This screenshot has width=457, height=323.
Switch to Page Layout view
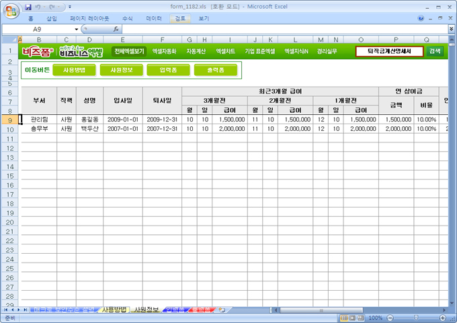coord(353,318)
